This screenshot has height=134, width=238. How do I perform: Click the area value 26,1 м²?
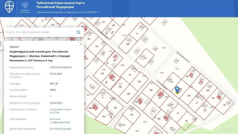pos(54,83)
